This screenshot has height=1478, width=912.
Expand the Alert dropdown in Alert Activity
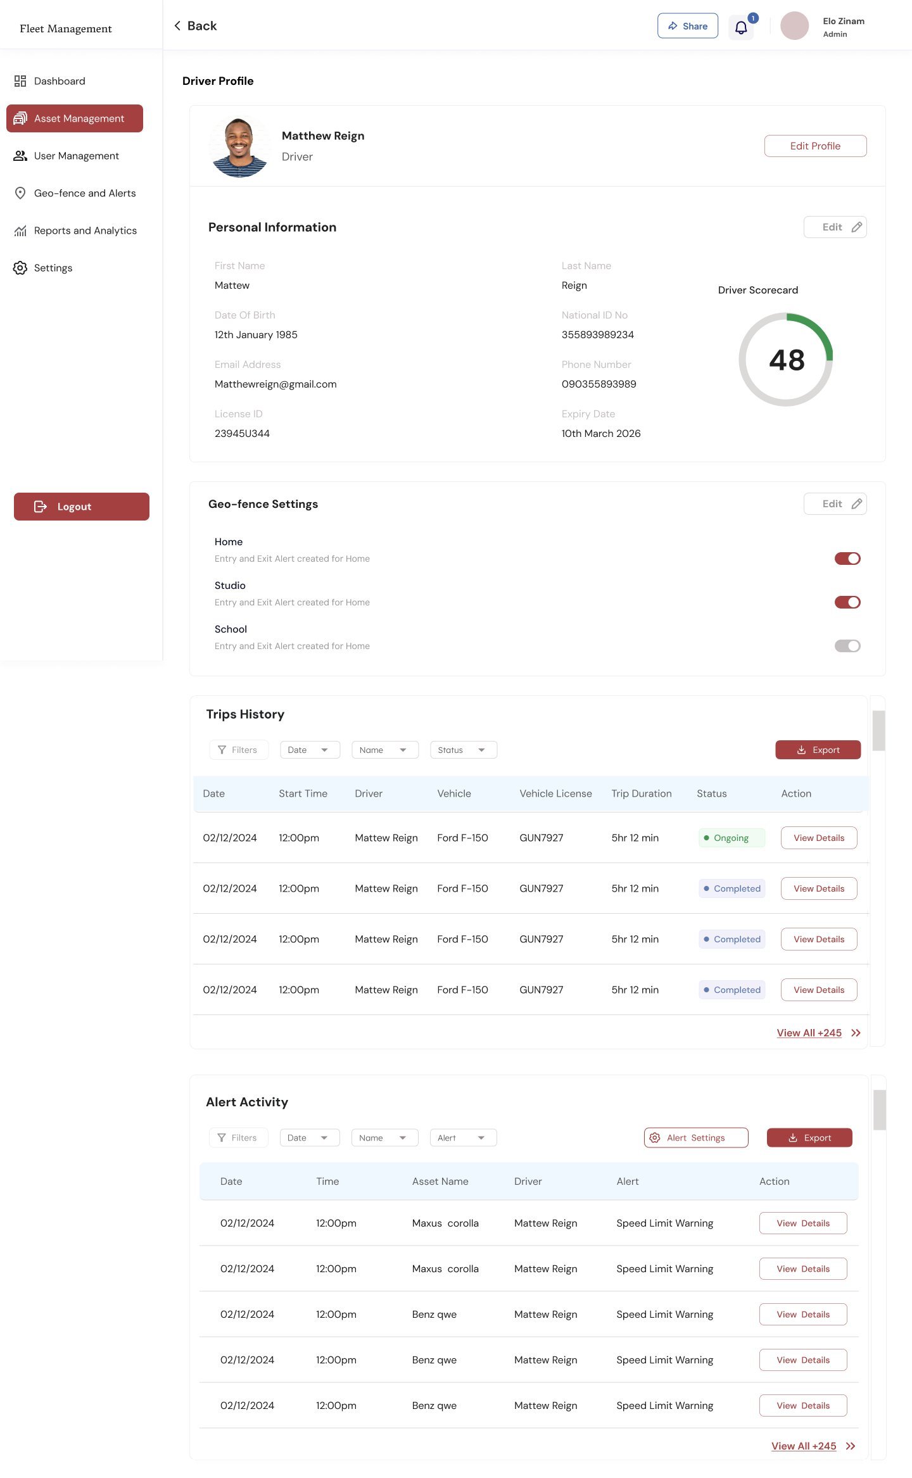coord(464,1138)
